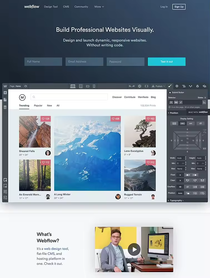Image resolution: width=210 pixels, height=278 pixels.
Task: Click the Sign Up button
Action: pyautogui.click(x=179, y=7)
